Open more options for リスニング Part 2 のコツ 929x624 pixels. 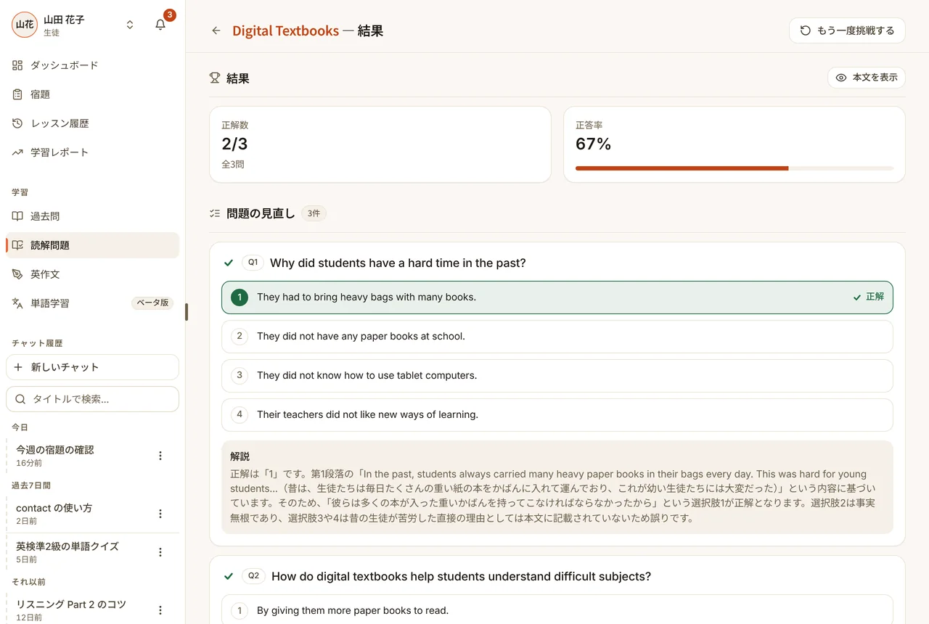(x=160, y=610)
